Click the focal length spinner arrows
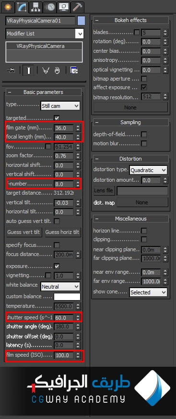176x419 pixels. click(x=78, y=137)
